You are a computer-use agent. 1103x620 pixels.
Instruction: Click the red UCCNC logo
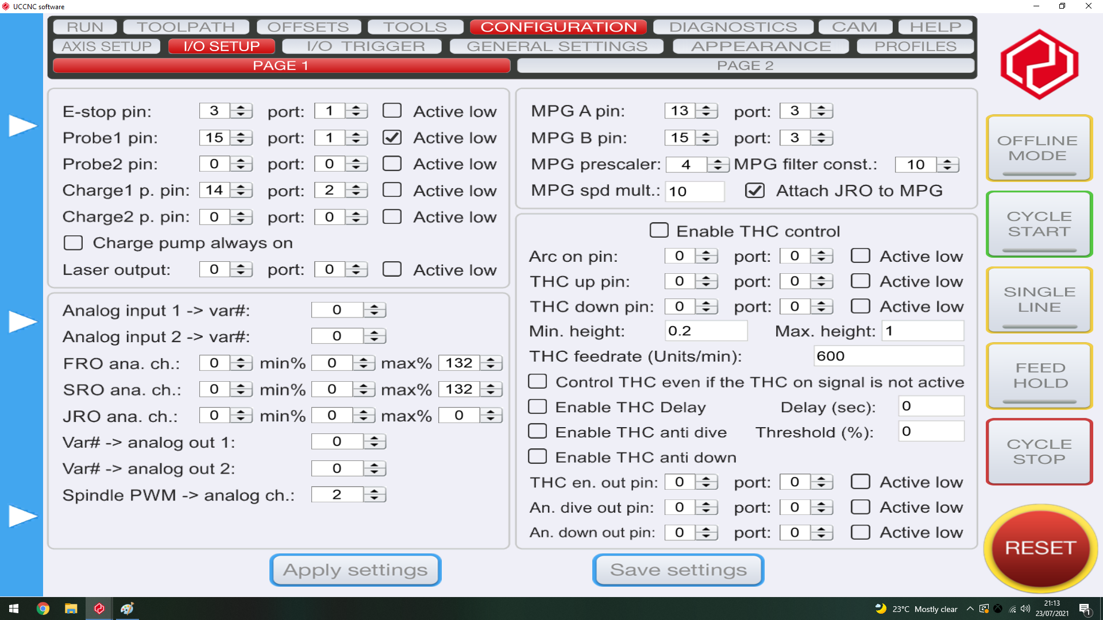coord(1039,64)
